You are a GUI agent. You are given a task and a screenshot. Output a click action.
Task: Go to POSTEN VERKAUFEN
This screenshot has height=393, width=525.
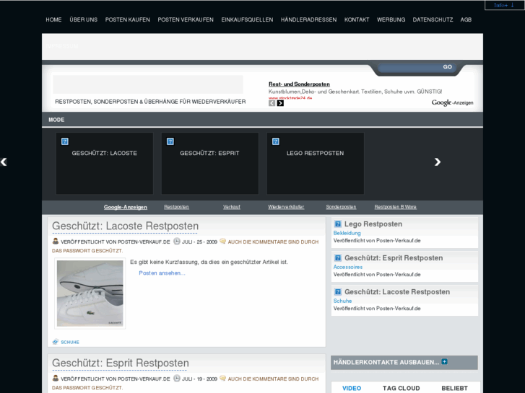(186, 19)
